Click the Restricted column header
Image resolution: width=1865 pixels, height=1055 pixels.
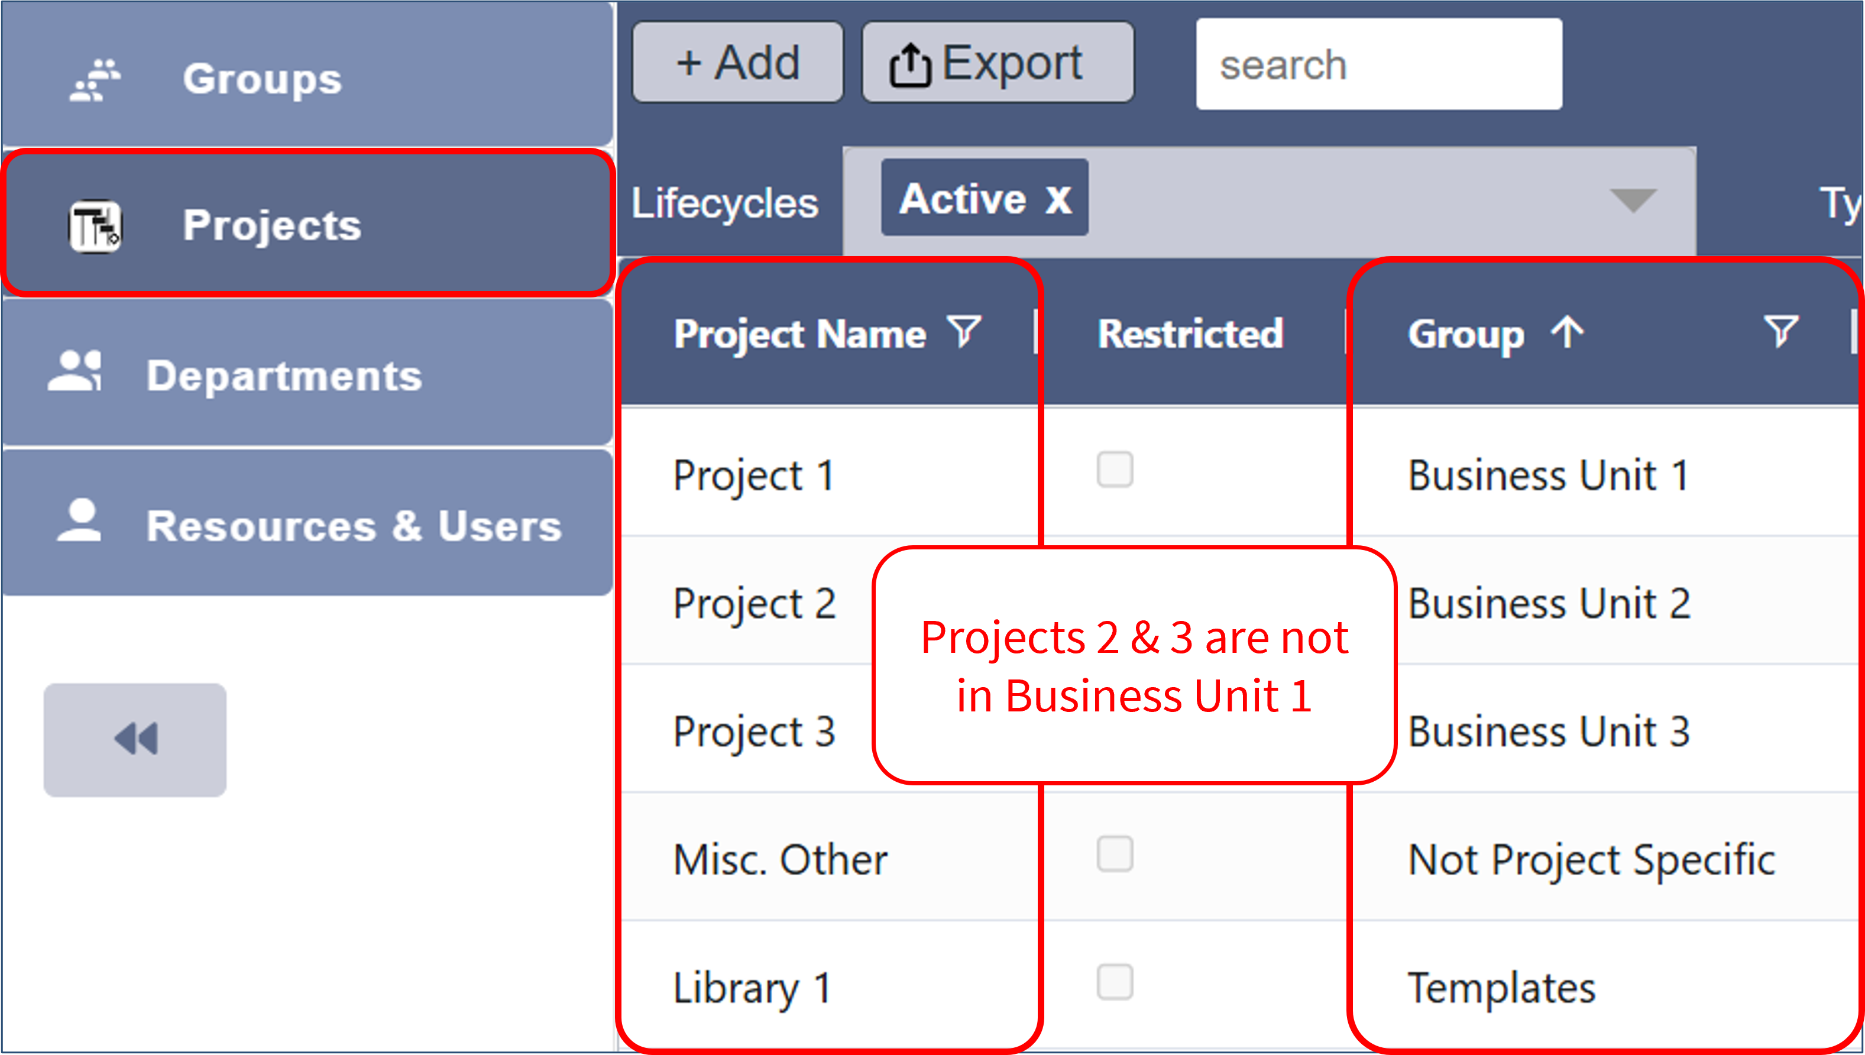point(1190,334)
